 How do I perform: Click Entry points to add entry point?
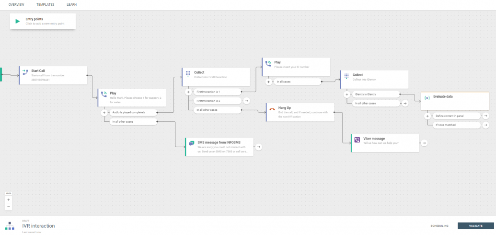click(x=43, y=21)
